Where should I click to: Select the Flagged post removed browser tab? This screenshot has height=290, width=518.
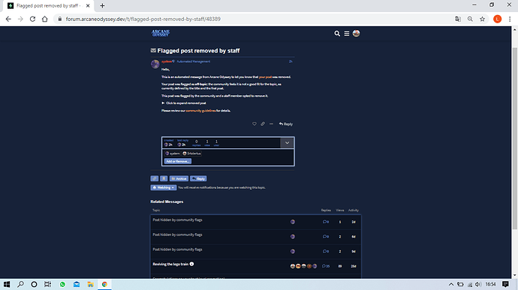point(49,5)
